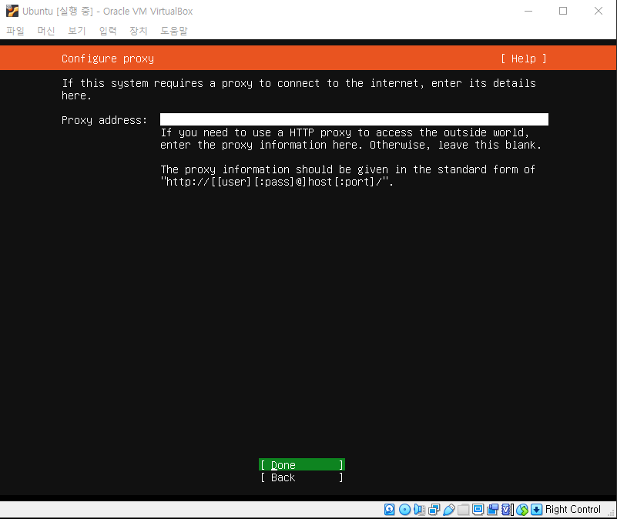Image resolution: width=617 pixels, height=519 pixels.
Task: Click the USB devices status icon
Action: pos(449,510)
